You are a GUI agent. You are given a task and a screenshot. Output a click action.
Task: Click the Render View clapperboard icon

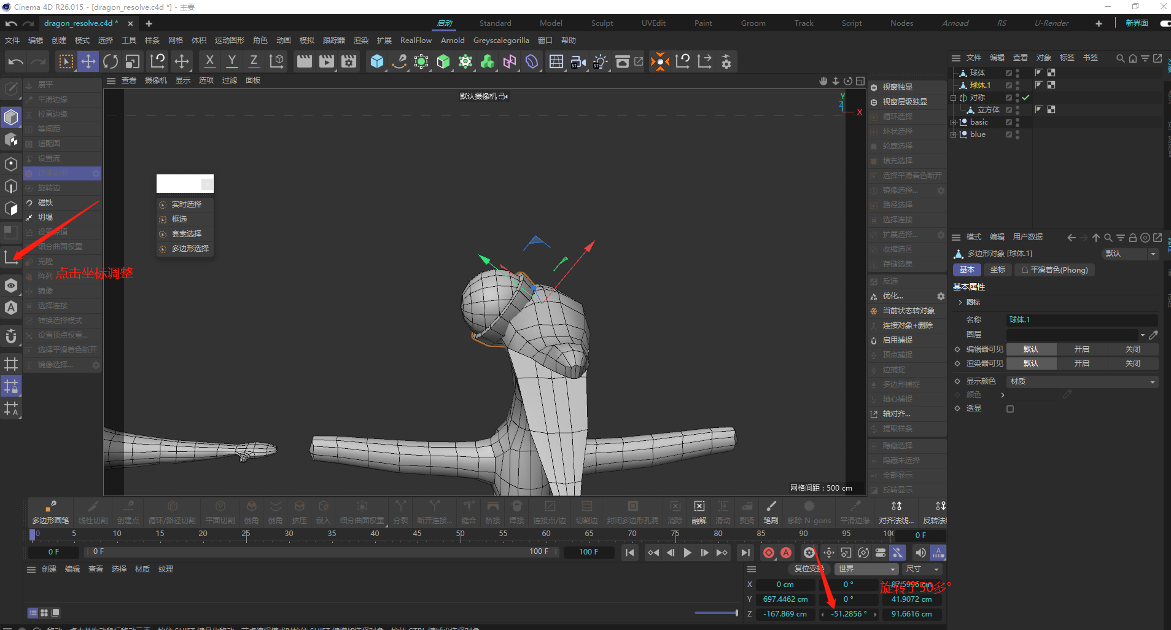click(x=304, y=61)
